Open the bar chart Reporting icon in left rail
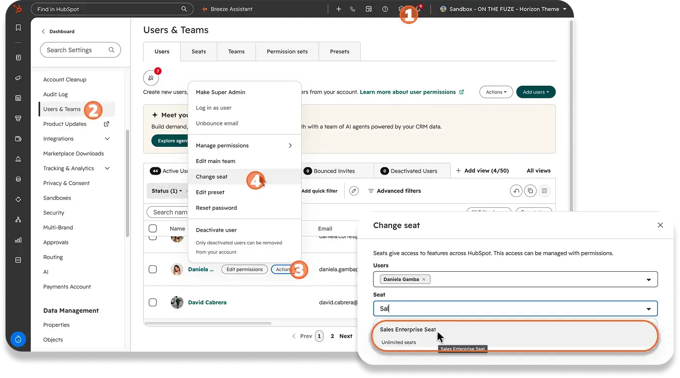Image resolution: width=680 pixels, height=378 pixels. 18,240
